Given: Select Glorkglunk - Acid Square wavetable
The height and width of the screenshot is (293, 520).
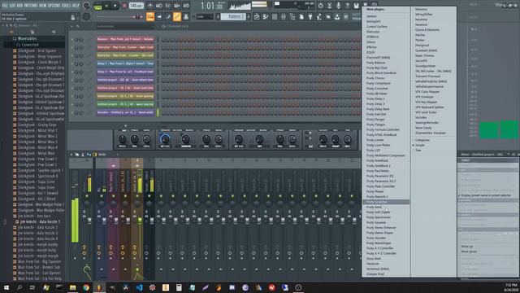Looking at the screenshot, I should (37, 50).
